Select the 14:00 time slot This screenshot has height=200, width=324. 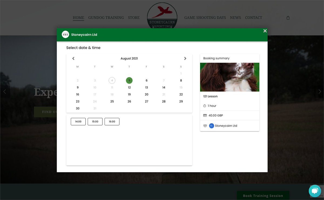coord(78,121)
